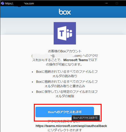Click the Microsoft Teams app tile image
The width and height of the screenshot is (126, 132).
coord(65,33)
